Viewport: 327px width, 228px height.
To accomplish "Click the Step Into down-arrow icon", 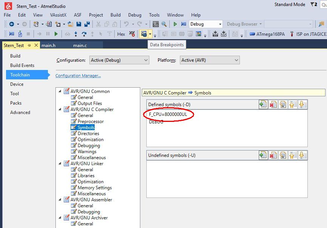I will [x=76, y=34].
